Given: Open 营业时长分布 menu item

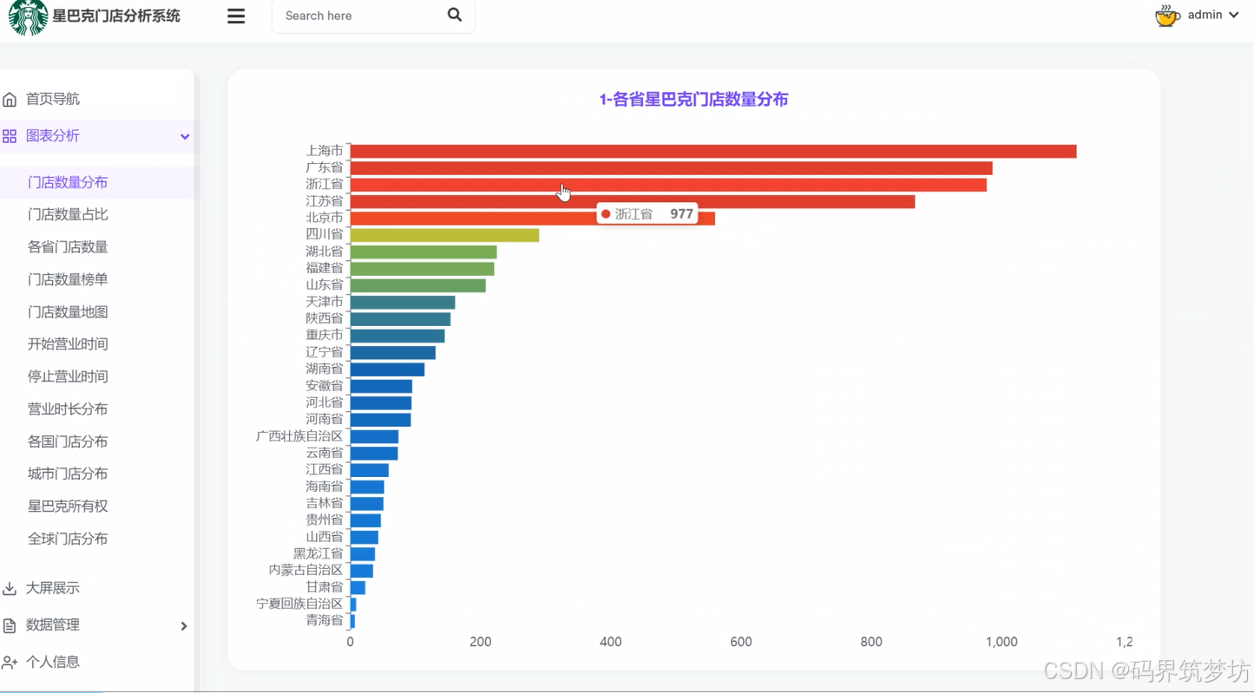Looking at the screenshot, I should (68, 409).
